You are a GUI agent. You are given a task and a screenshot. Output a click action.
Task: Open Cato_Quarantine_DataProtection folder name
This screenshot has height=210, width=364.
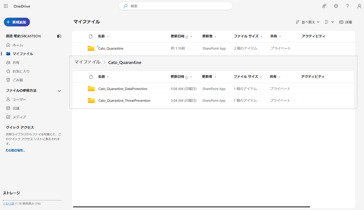tap(123, 89)
